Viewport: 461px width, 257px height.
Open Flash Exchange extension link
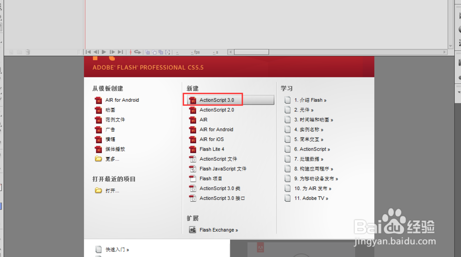click(219, 230)
